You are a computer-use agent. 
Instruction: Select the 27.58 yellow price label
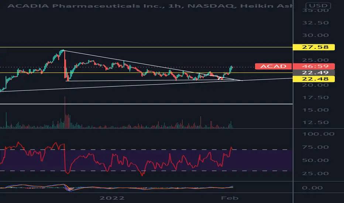pos(314,47)
